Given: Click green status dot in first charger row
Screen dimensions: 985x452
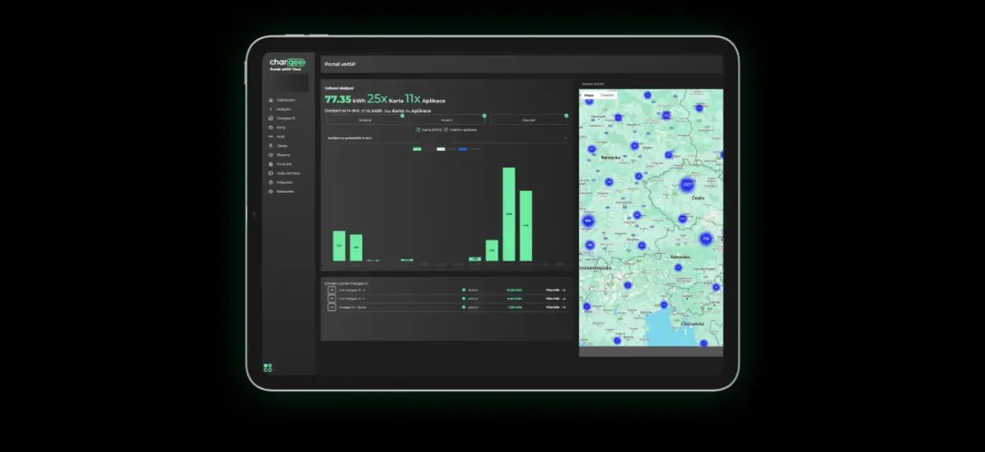Looking at the screenshot, I should click(463, 290).
